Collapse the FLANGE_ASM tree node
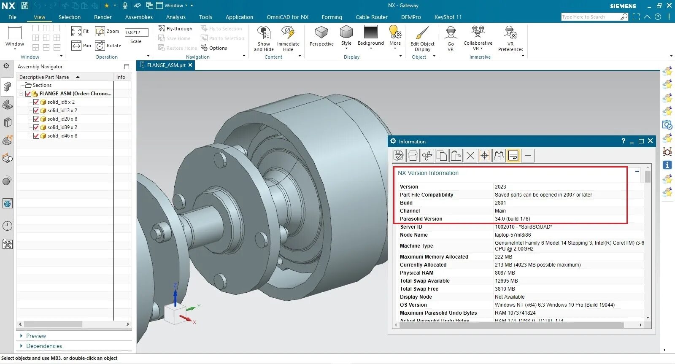 tap(21, 94)
